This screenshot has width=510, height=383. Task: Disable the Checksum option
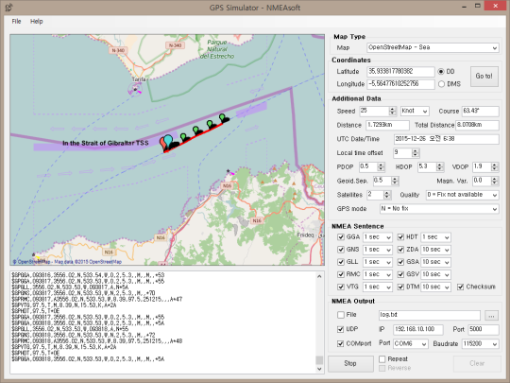(x=460, y=287)
